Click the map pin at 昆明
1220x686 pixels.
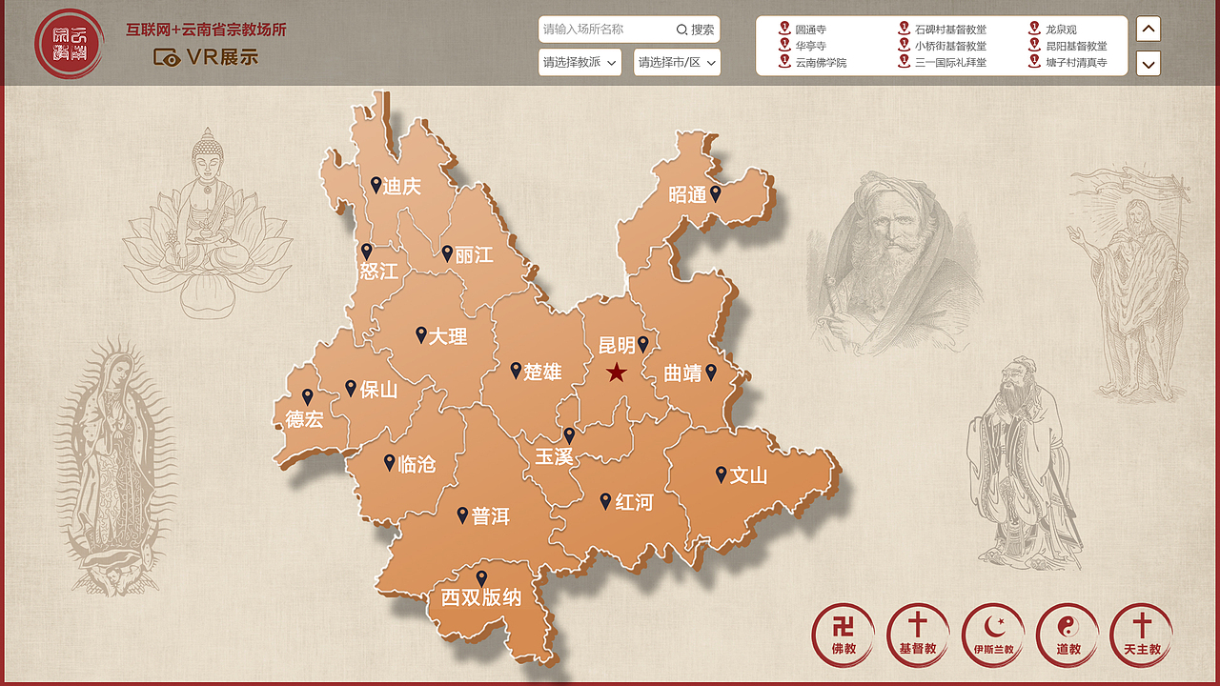tap(642, 344)
